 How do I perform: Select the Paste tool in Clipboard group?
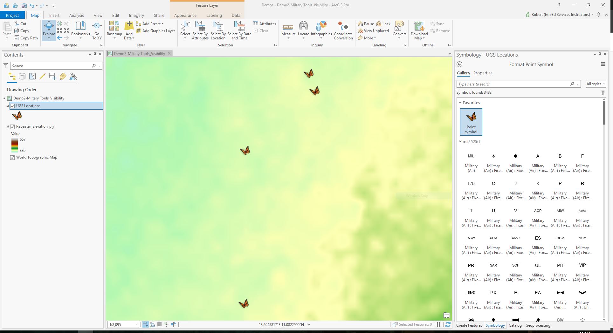pyautogui.click(x=7, y=28)
